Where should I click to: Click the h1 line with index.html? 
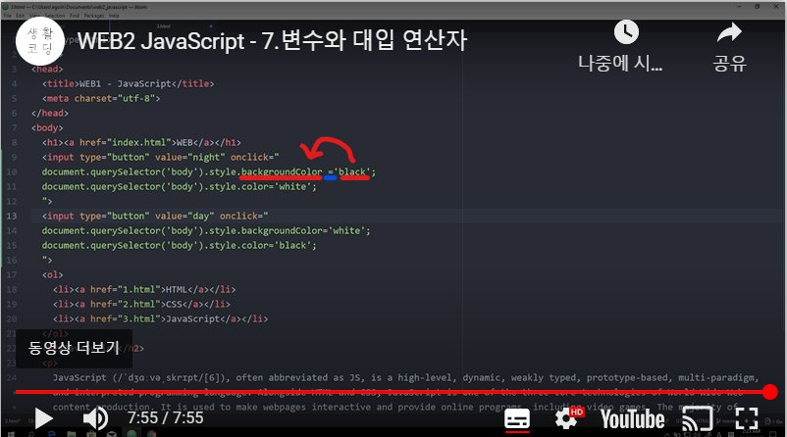[x=141, y=142]
